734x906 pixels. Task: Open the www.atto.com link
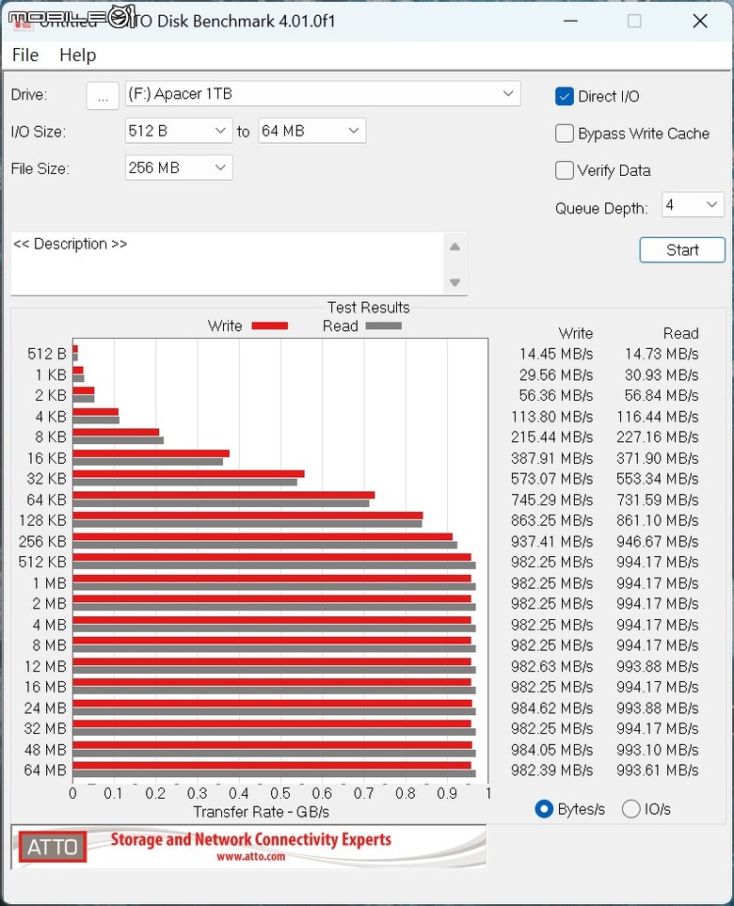pyautogui.click(x=251, y=857)
